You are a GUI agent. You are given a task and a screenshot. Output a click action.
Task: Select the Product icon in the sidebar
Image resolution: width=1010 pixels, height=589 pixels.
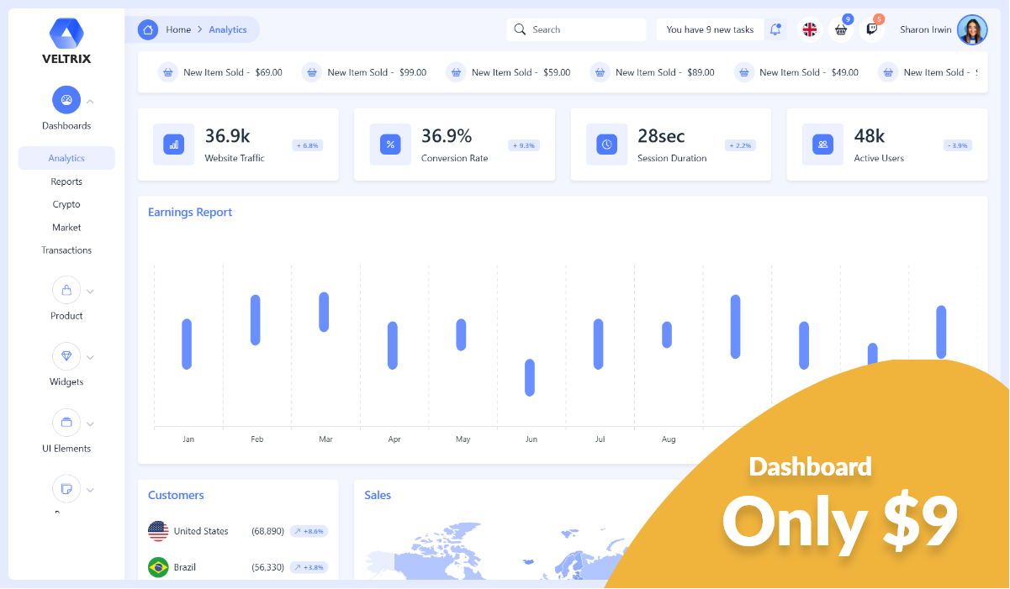(x=66, y=289)
